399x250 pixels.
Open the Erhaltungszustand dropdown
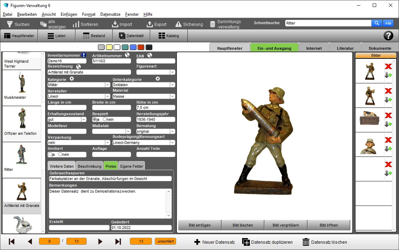[84, 119]
